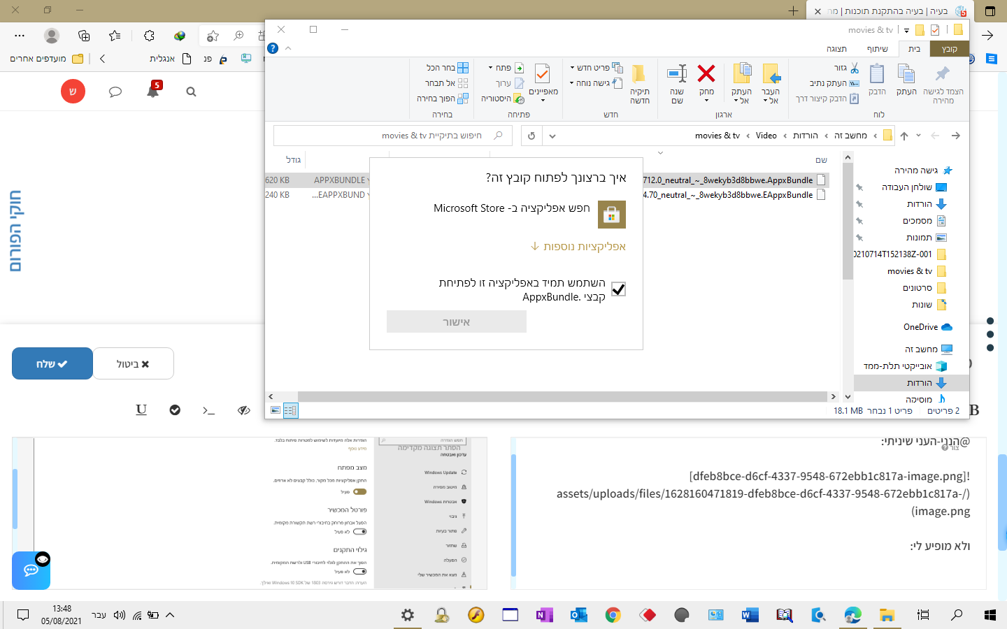Click the red Delete (מחק) ribbon icon

(x=706, y=73)
